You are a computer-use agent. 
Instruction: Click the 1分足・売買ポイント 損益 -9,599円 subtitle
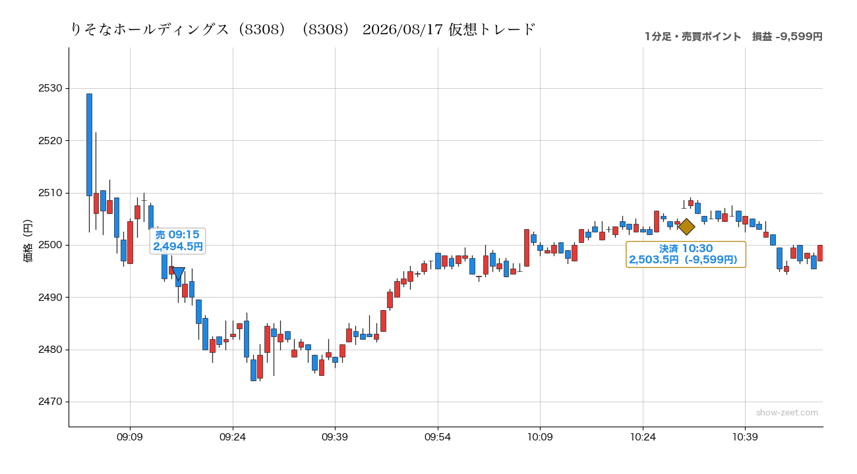click(734, 37)
